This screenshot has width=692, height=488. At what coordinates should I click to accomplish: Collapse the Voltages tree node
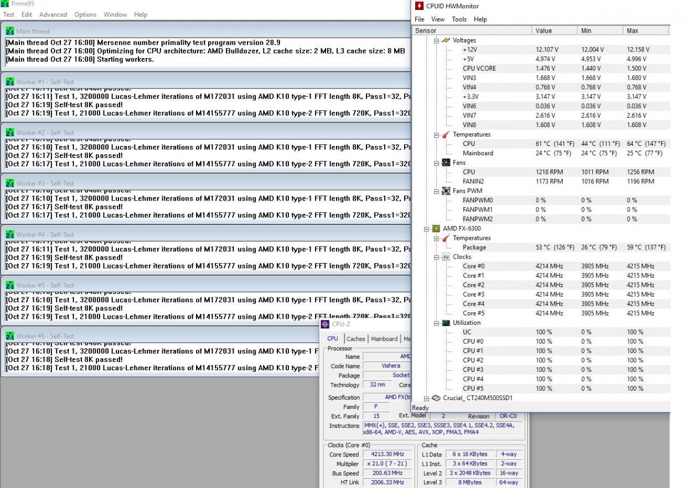click(x=436, y=40)
